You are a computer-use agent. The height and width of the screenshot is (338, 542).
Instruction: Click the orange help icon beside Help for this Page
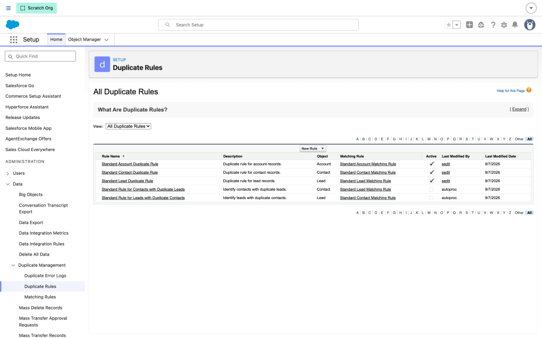[x=529, y=90]
